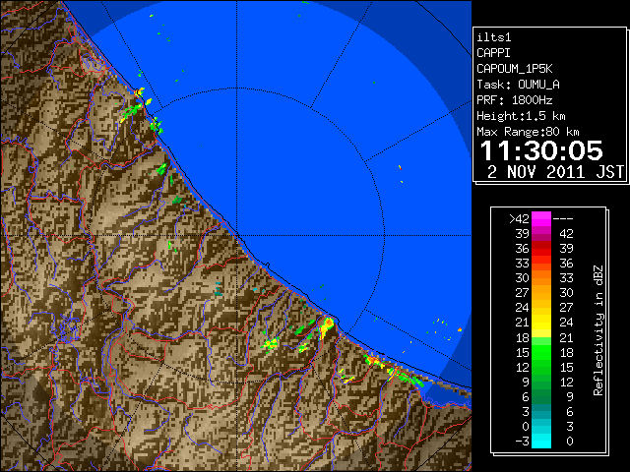The height and width of the screenshot is (472, 630).
Task: Select the "2 NOV 2011 JST" date
Action: (x=555, y=172)
